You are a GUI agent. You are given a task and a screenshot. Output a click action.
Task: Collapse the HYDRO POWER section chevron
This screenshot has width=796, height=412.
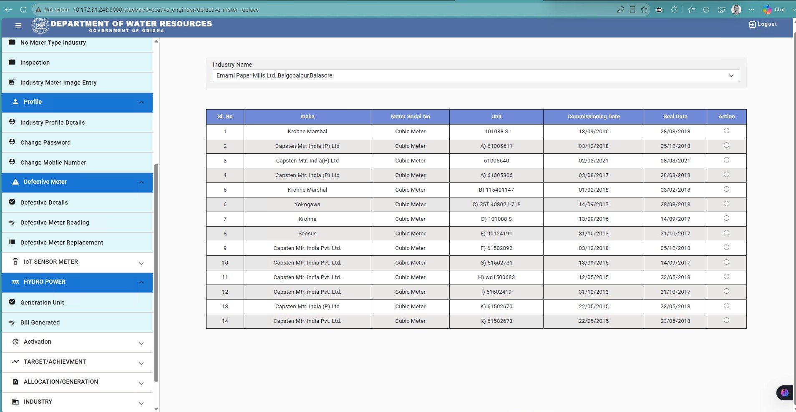click(141, 282)
